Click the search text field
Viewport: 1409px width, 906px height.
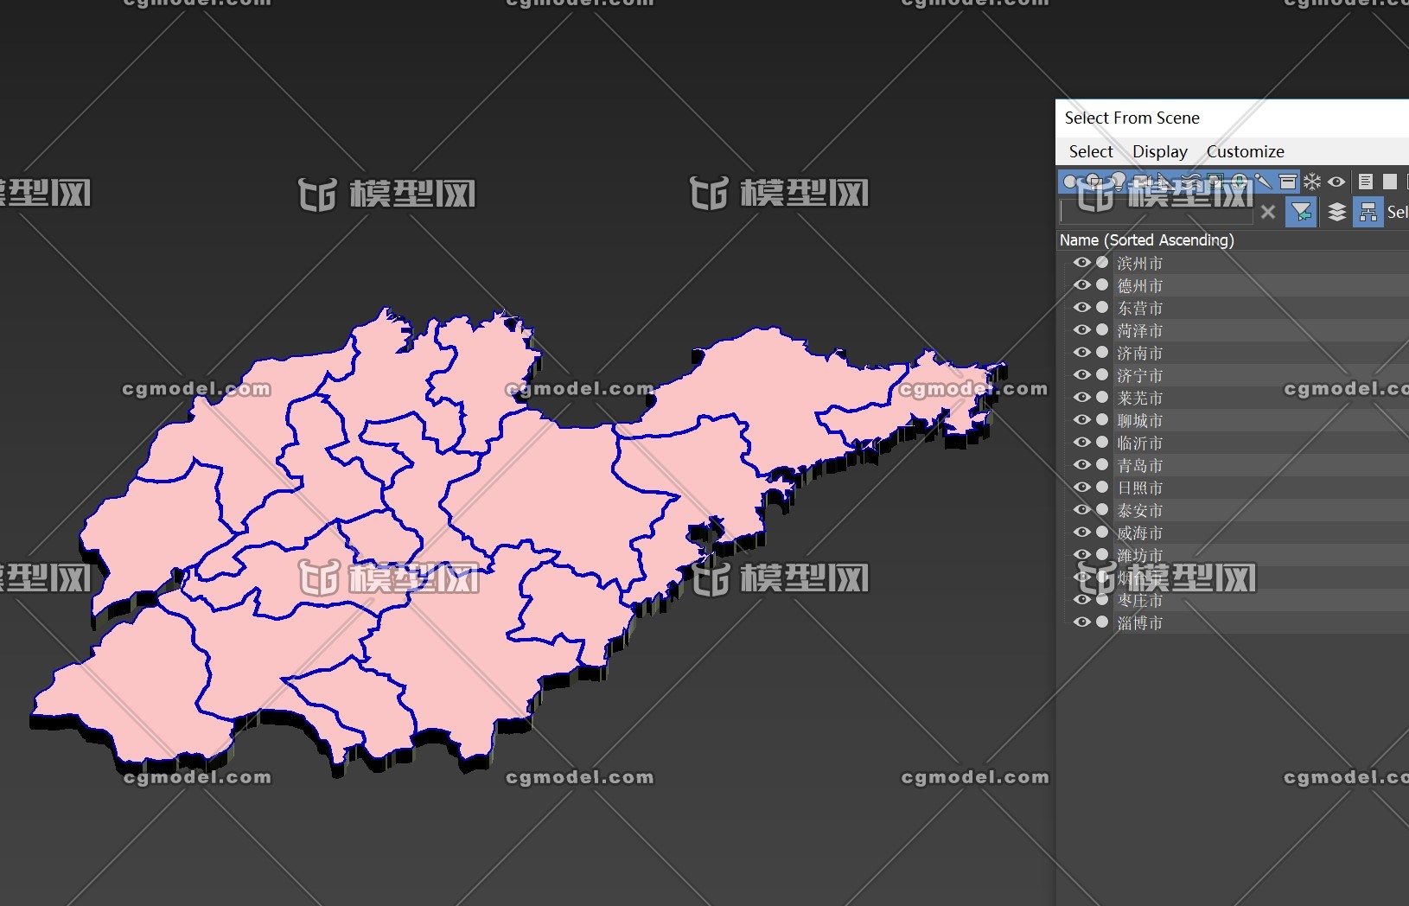coord(1157,211)
